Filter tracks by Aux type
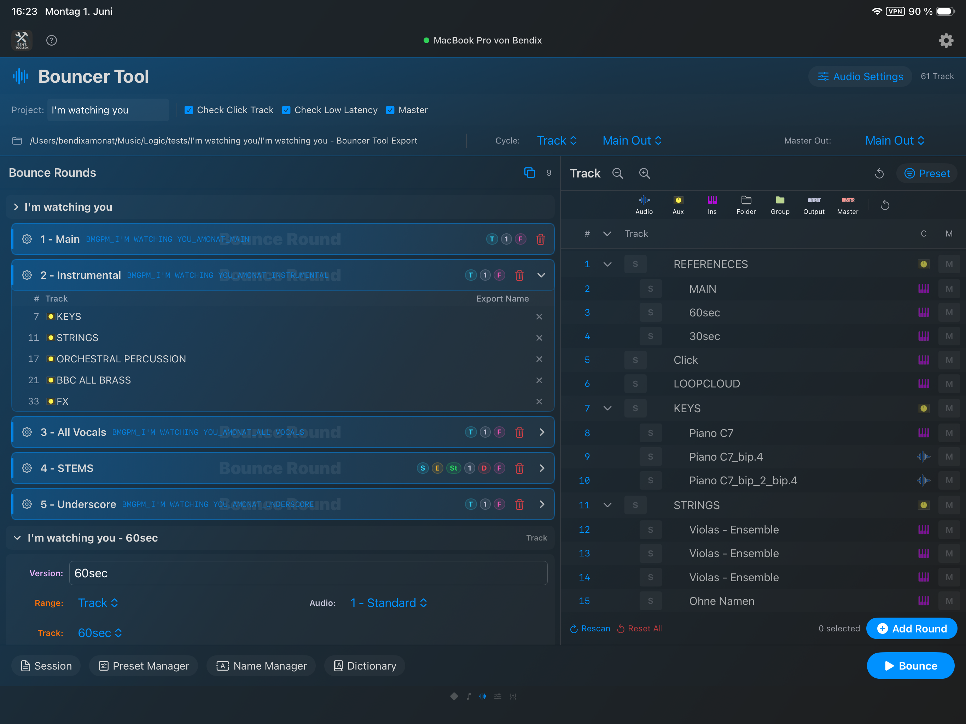 tap(678, 205)
